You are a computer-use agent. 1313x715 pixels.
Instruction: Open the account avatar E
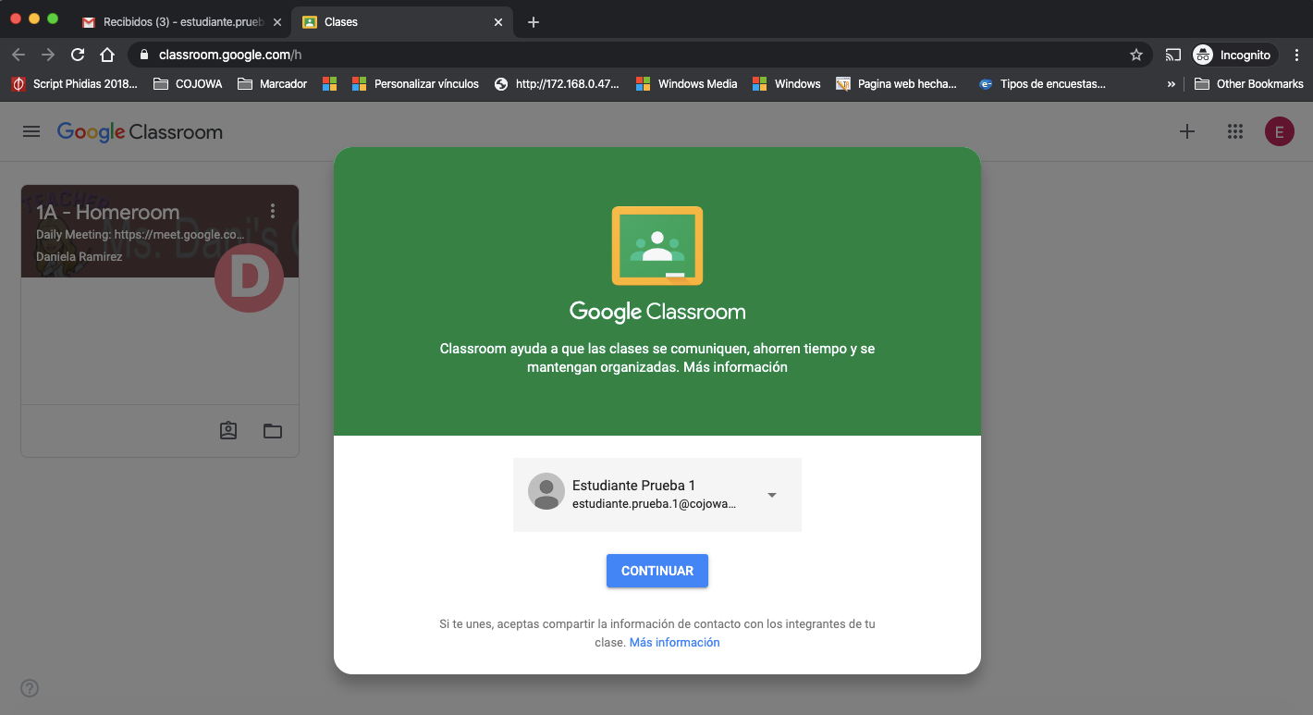pyautogui.click(x=1280, y=131)
